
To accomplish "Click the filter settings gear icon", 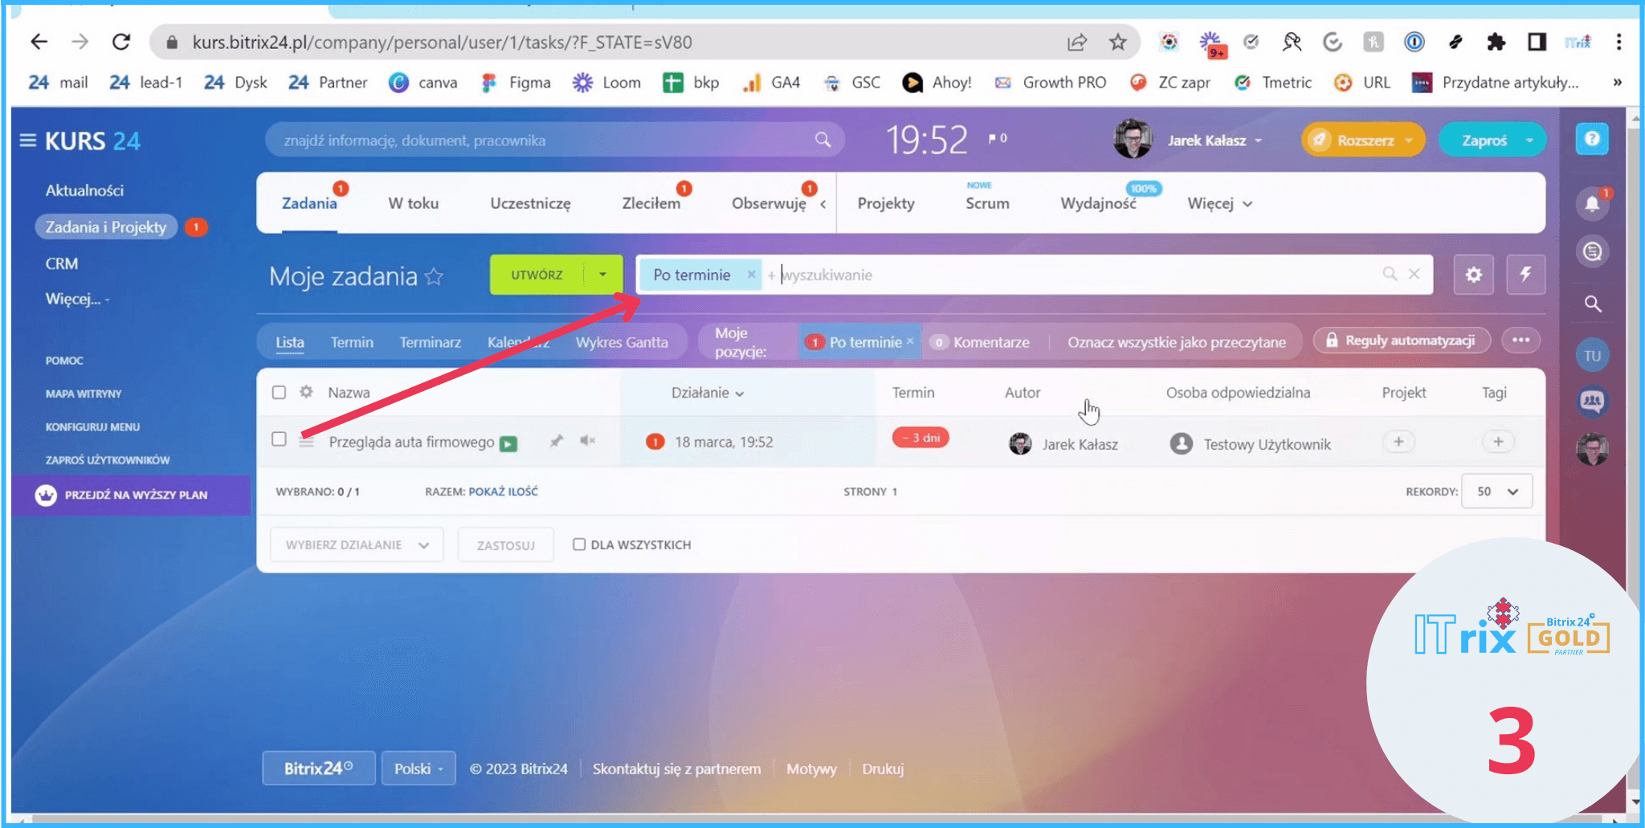I will pyautogui.click(x=1473, y=275).
